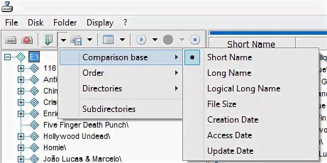Click the save files toolbar icon
The image size is (327, 163).
point(76,40)
